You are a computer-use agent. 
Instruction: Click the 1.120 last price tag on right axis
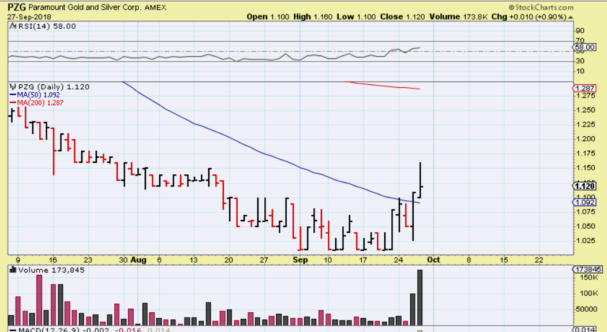[584, 186]
